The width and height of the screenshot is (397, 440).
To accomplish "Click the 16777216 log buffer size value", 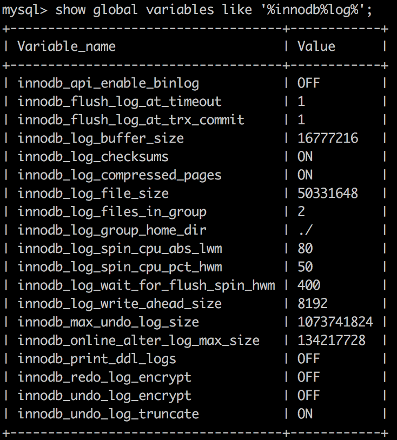I will coord(328,138).
